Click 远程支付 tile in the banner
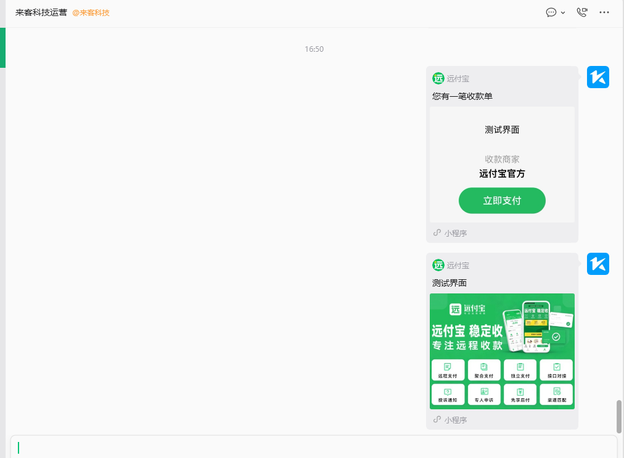The width and height of the screenshot is (624, 458). [448, 370]
